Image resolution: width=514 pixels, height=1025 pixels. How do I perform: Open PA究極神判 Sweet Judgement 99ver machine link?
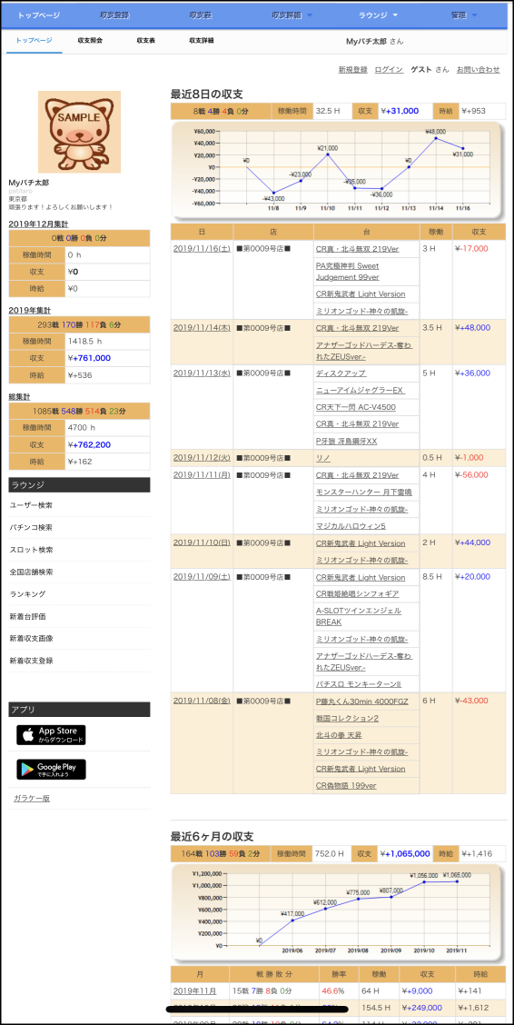tap(348, 271)
